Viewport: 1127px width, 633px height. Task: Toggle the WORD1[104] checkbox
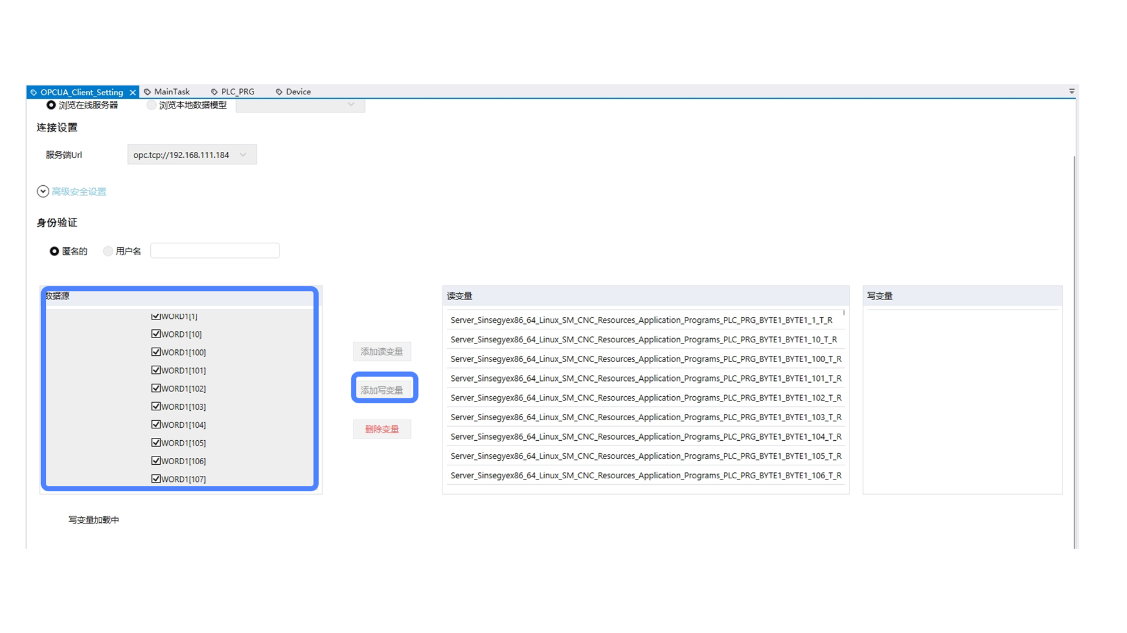point(156,424)
